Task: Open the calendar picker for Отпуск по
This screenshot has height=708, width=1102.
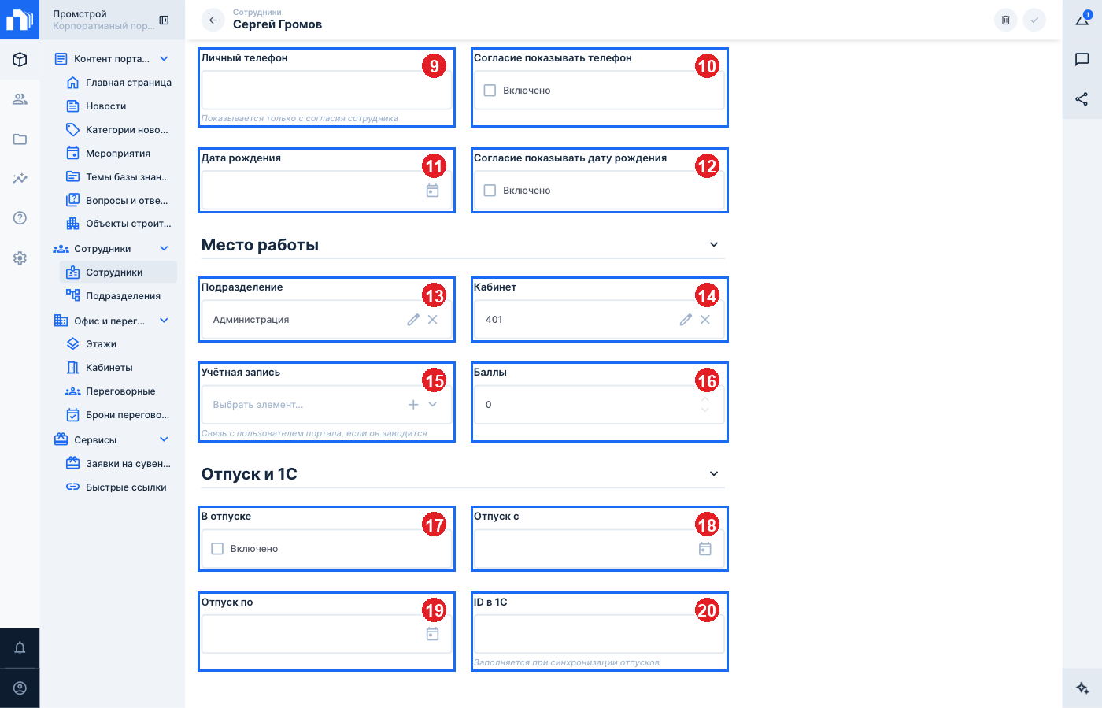Action: tap(432, 634)
